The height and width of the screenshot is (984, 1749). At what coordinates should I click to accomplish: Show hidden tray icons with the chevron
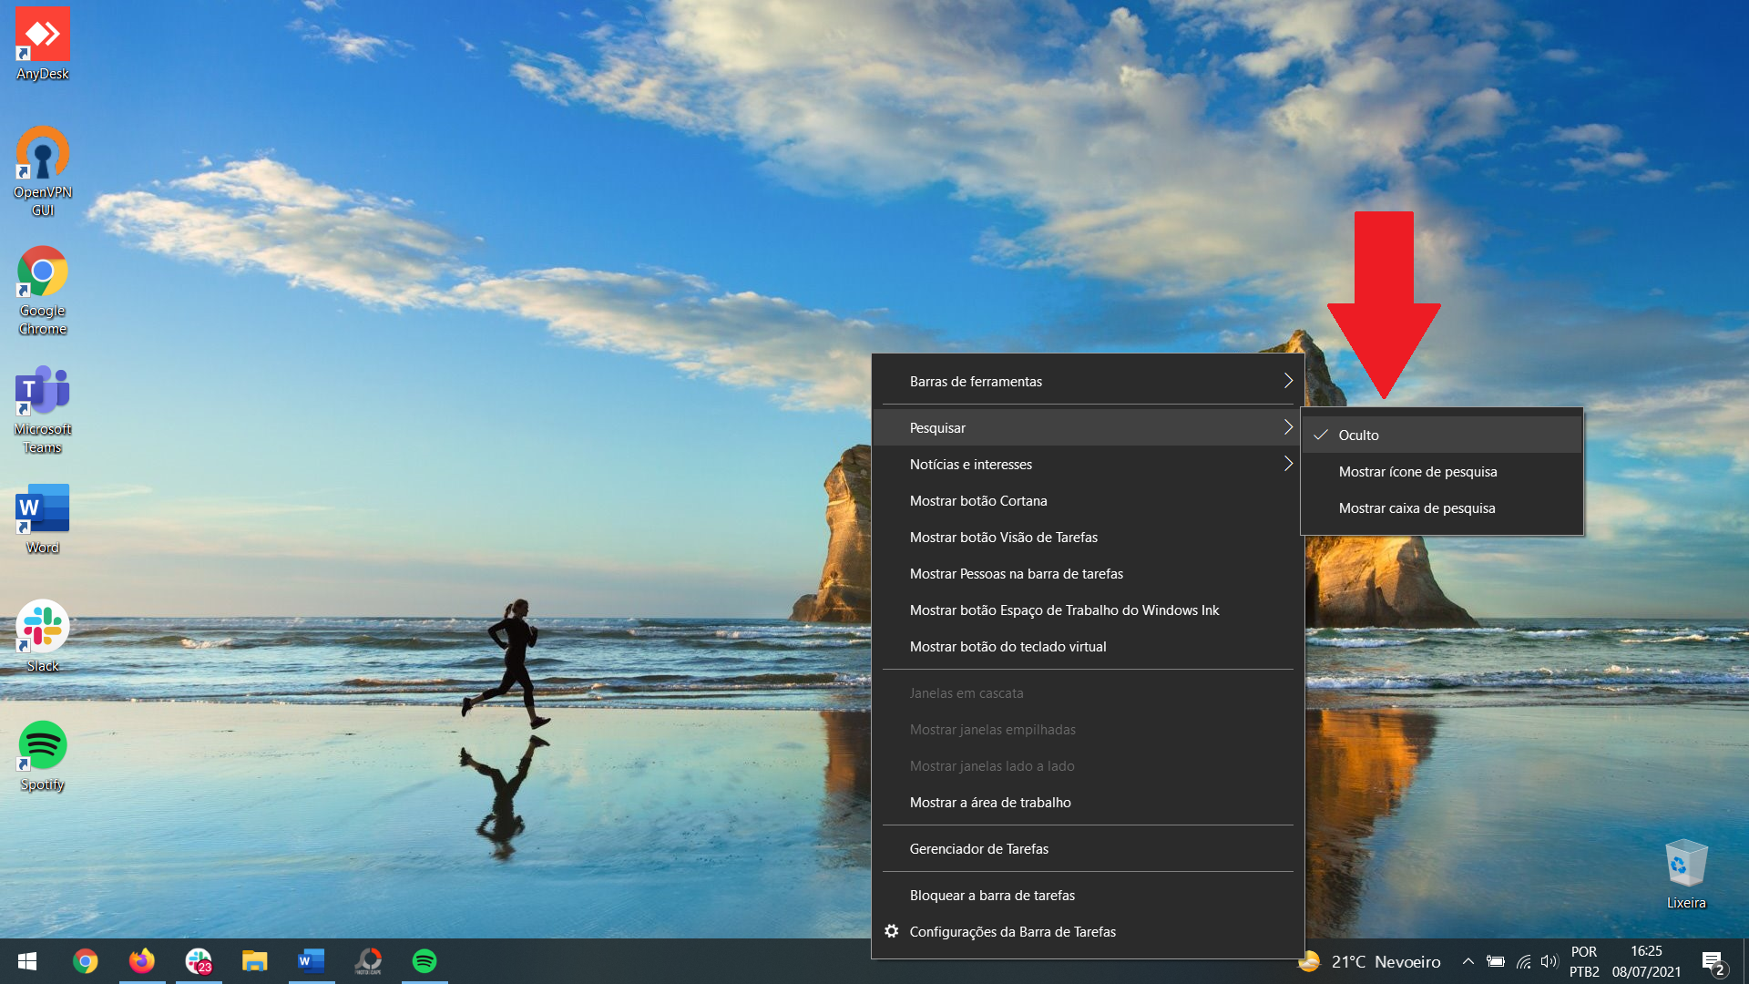[1468, 961]
